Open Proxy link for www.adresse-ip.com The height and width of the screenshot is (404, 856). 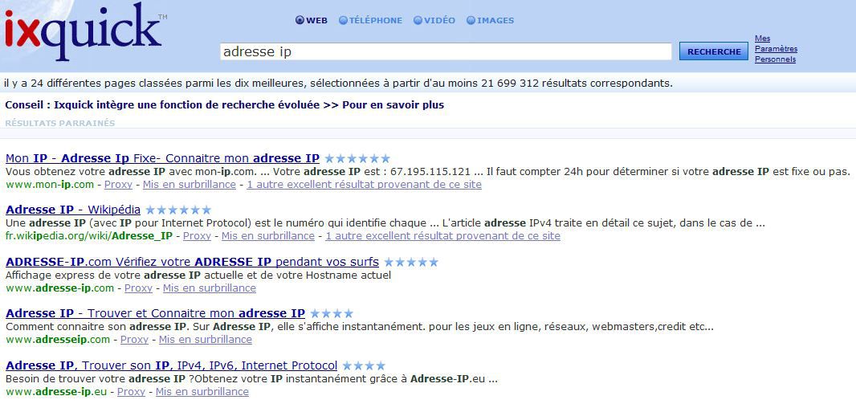click(139, 288)
